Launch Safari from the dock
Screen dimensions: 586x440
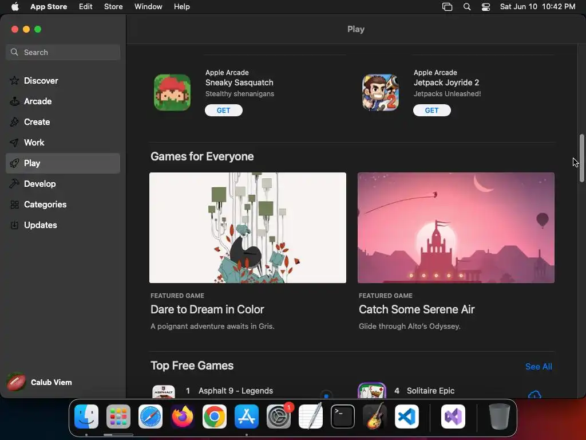(x=151, y=417)
